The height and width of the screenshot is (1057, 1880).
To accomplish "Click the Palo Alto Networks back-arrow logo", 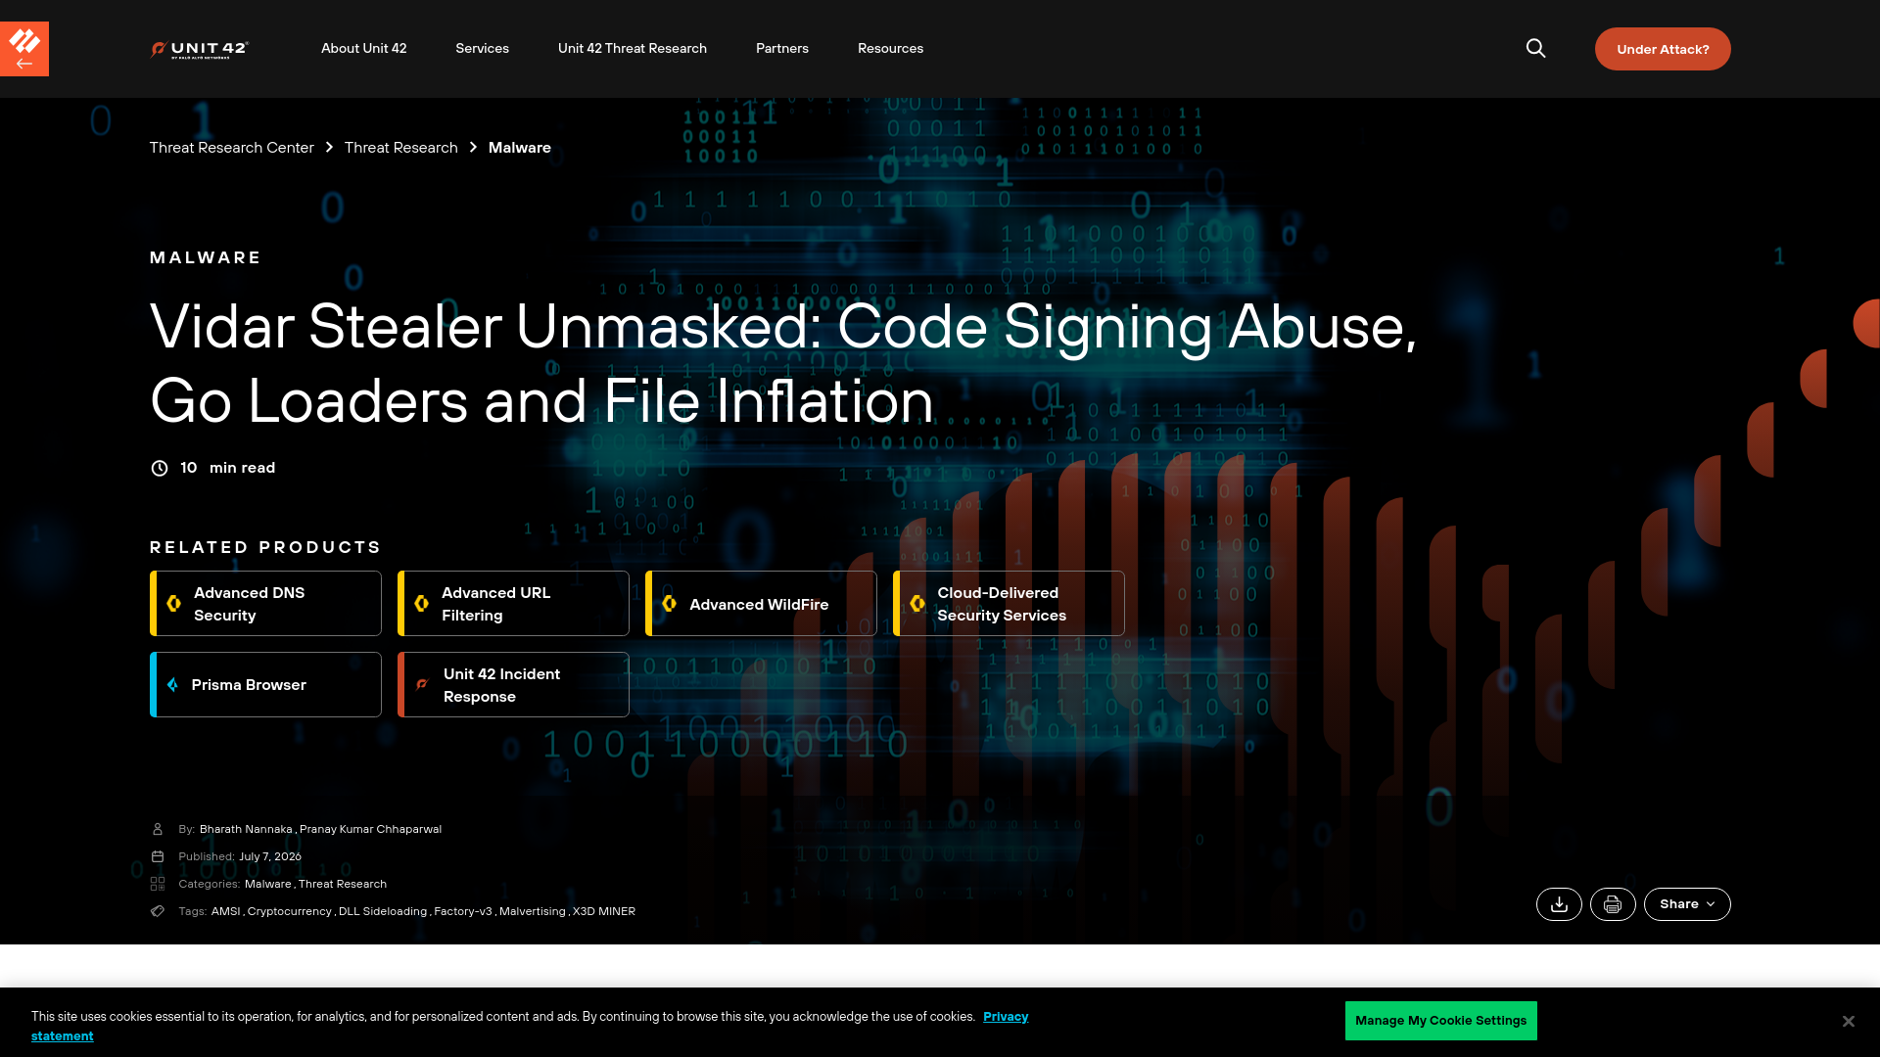I will pos(24,49).
